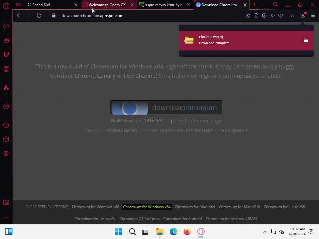Open the shopping bag sidebar icon
Viewport: 319px width, 239px height.
point(6,41)
